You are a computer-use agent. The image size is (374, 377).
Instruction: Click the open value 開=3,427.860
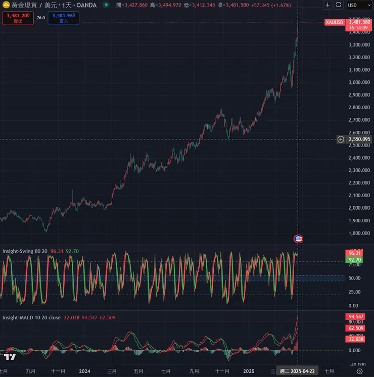pos(132,5)
